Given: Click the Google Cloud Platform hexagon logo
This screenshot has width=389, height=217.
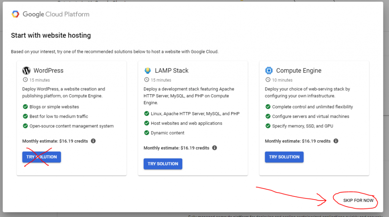Looking at the screenshot, I should pos(15,14).
